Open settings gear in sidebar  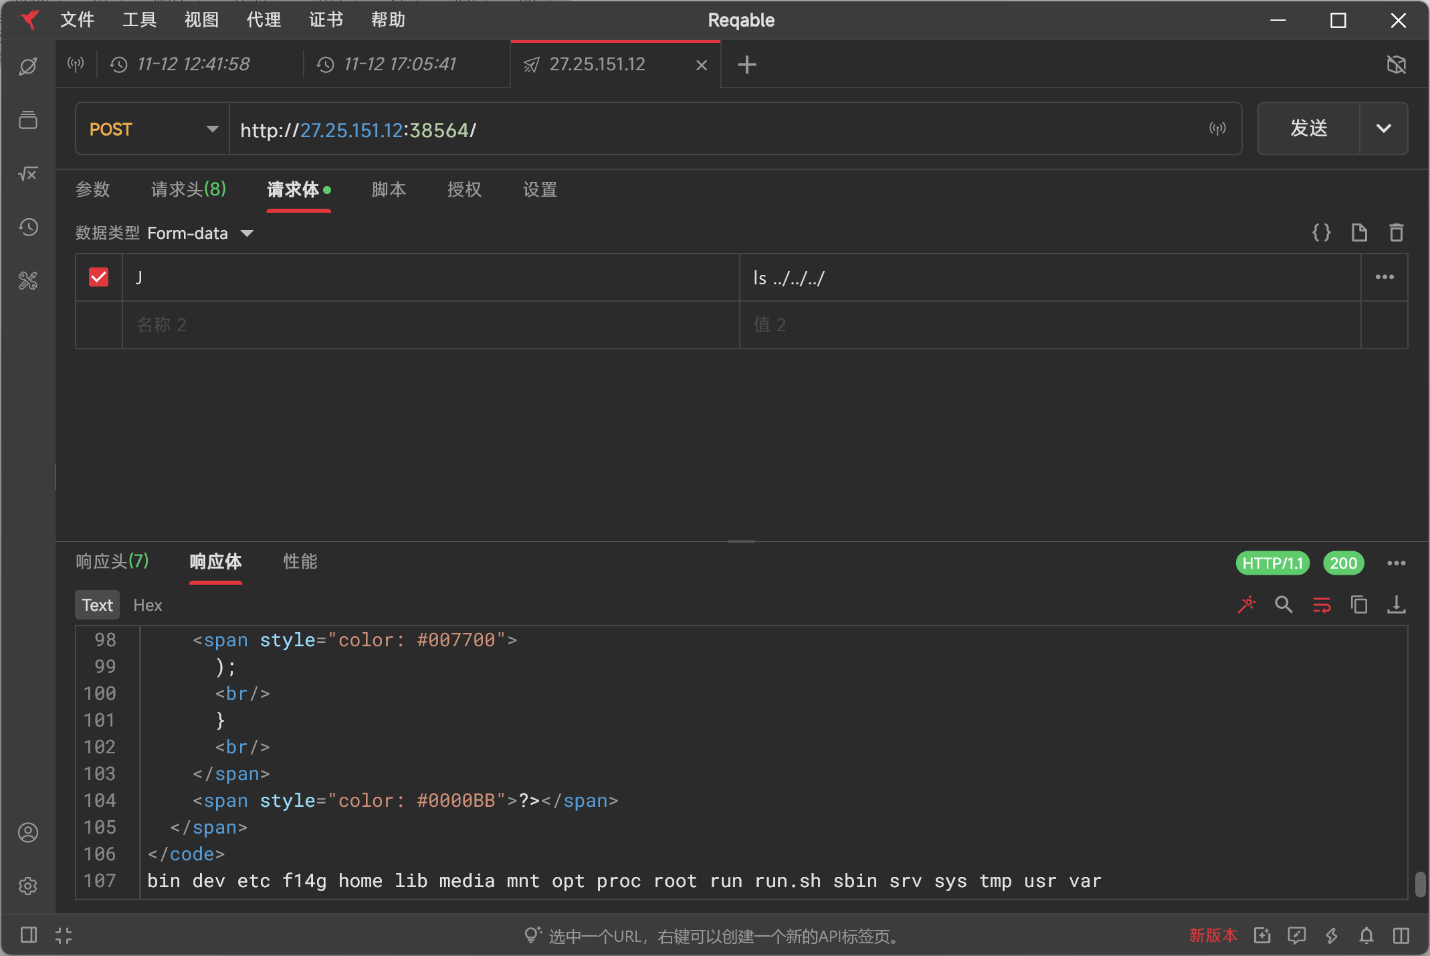coord(28,886)
